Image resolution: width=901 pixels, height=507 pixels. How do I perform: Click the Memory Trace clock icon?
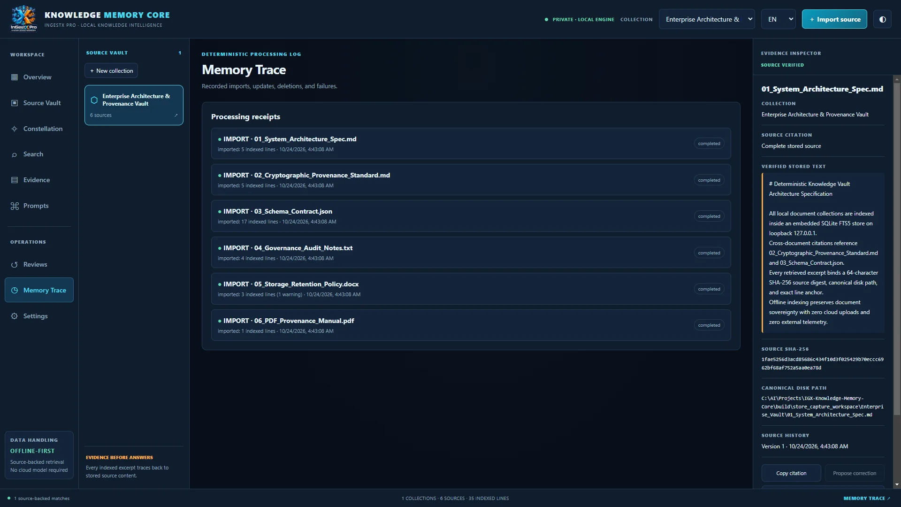(x=15, y=290)
